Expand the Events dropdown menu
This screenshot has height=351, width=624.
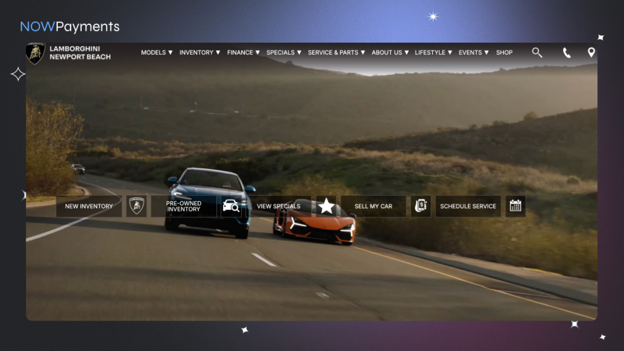pyautogui.click(x=473, y=52)
